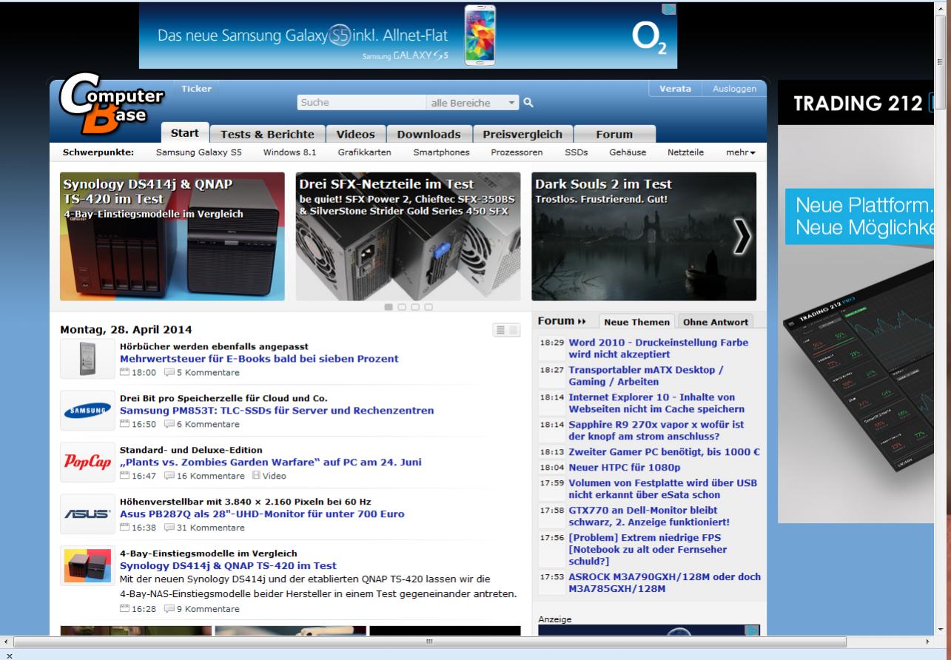The width and height of the screenshot is (951, 660).
Task: Open comments icon for Mehrwertsteuer article
Action: coord(169,372)
